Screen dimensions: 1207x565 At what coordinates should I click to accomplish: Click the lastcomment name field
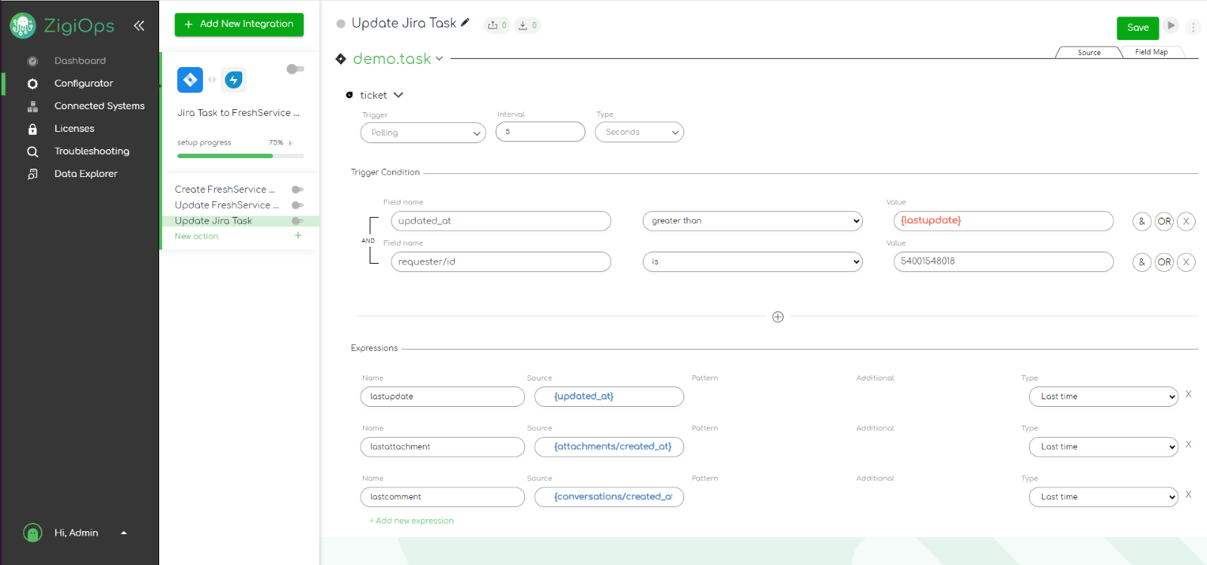(443, 497)
